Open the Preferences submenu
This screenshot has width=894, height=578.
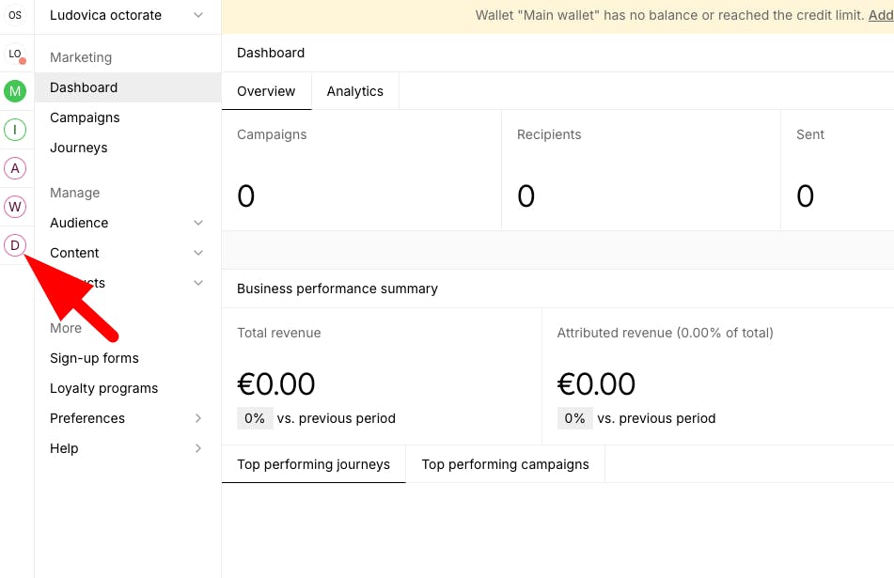(126, 418)
